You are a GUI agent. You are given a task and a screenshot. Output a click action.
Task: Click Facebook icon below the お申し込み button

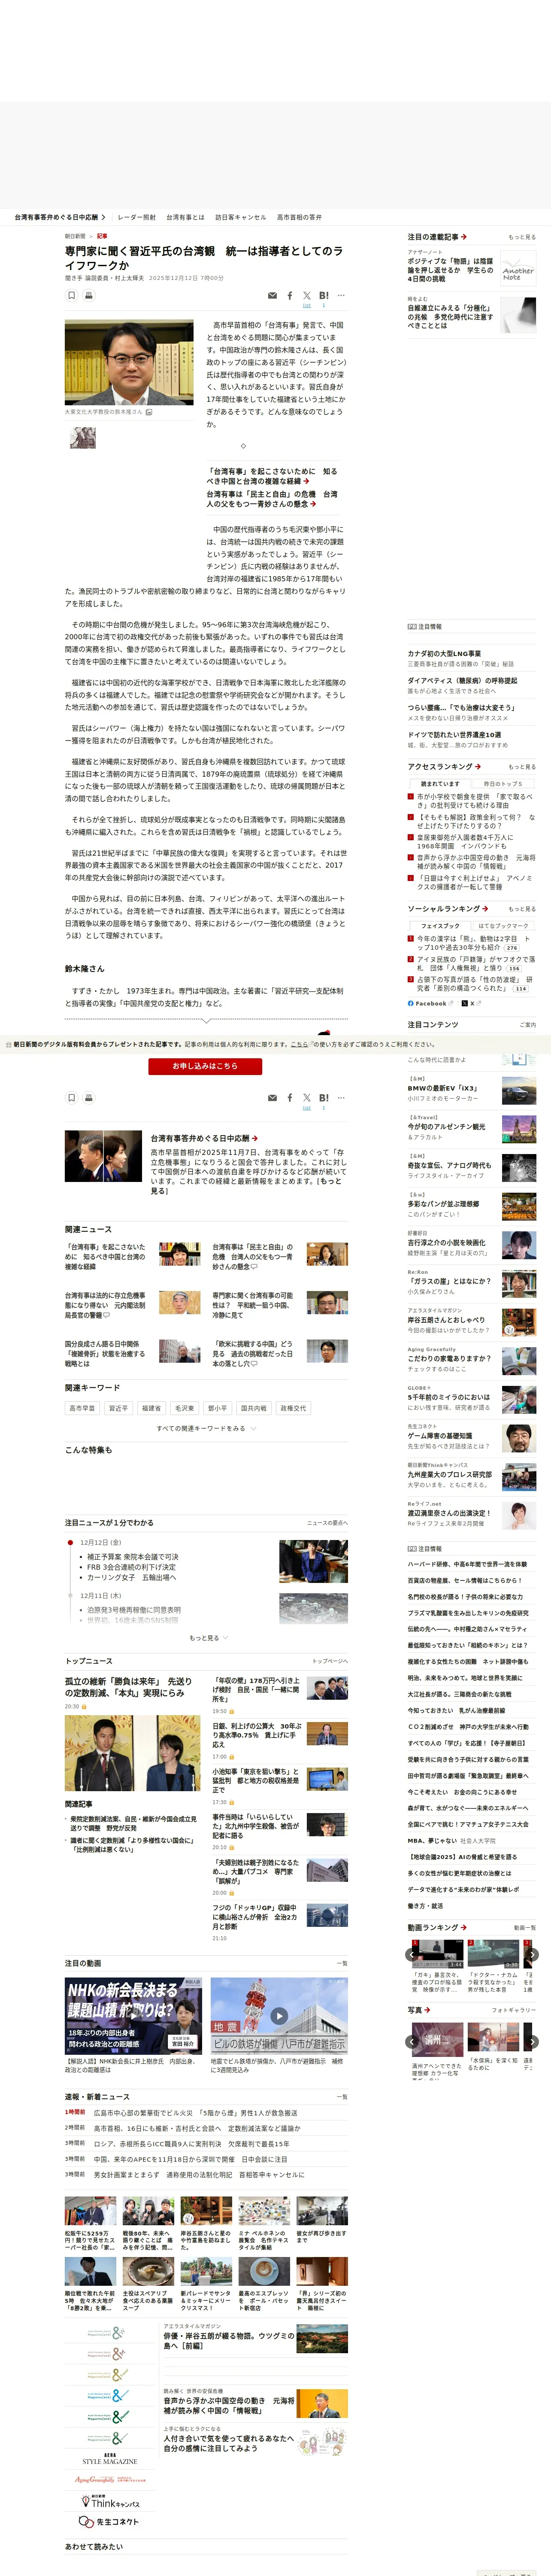290,1098
